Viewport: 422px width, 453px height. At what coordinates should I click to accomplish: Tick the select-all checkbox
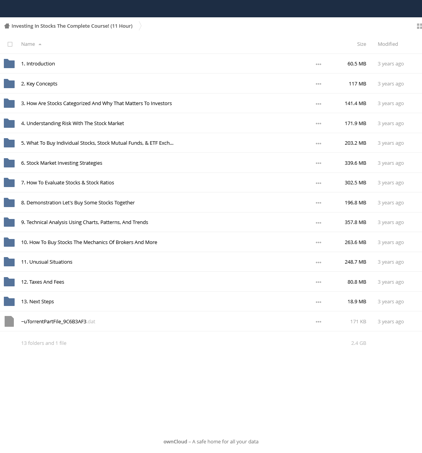coord(10,44)
